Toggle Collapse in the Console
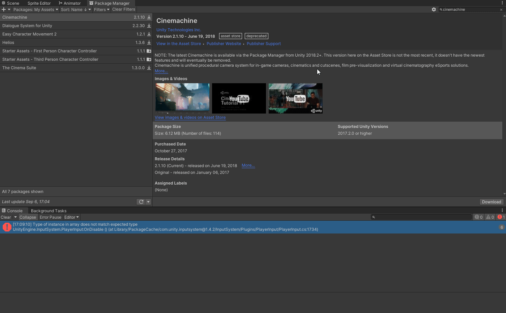Image resolution: width=506 pixels, height=313 pixels. (28, 217)
